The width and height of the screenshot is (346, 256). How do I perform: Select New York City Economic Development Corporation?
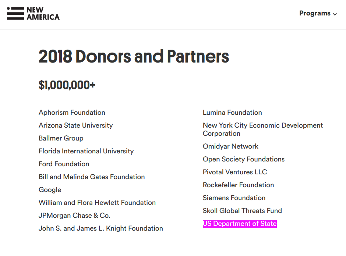click(262, 129)
